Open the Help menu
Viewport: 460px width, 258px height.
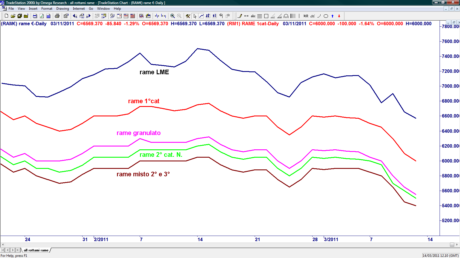(117, 9)
